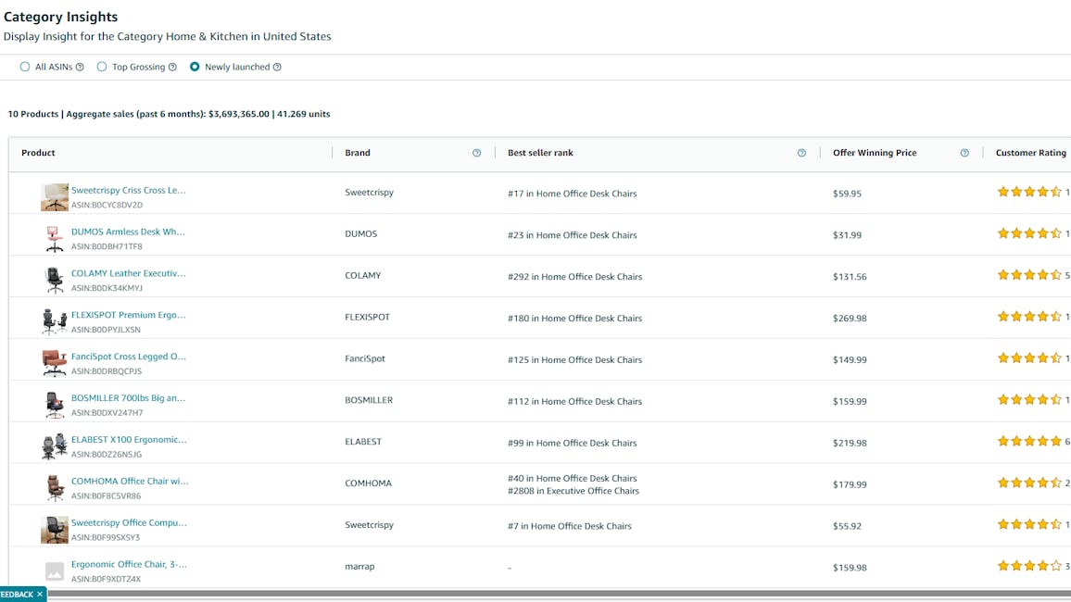Open DUMOS Armless Desk Wh... product link
Viewport: 1071px width, 602px height.
click(128, 232)
